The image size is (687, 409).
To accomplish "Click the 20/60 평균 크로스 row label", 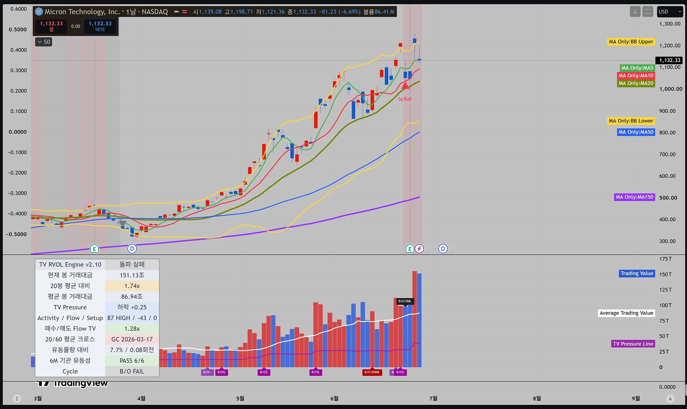I will [70, 339].
